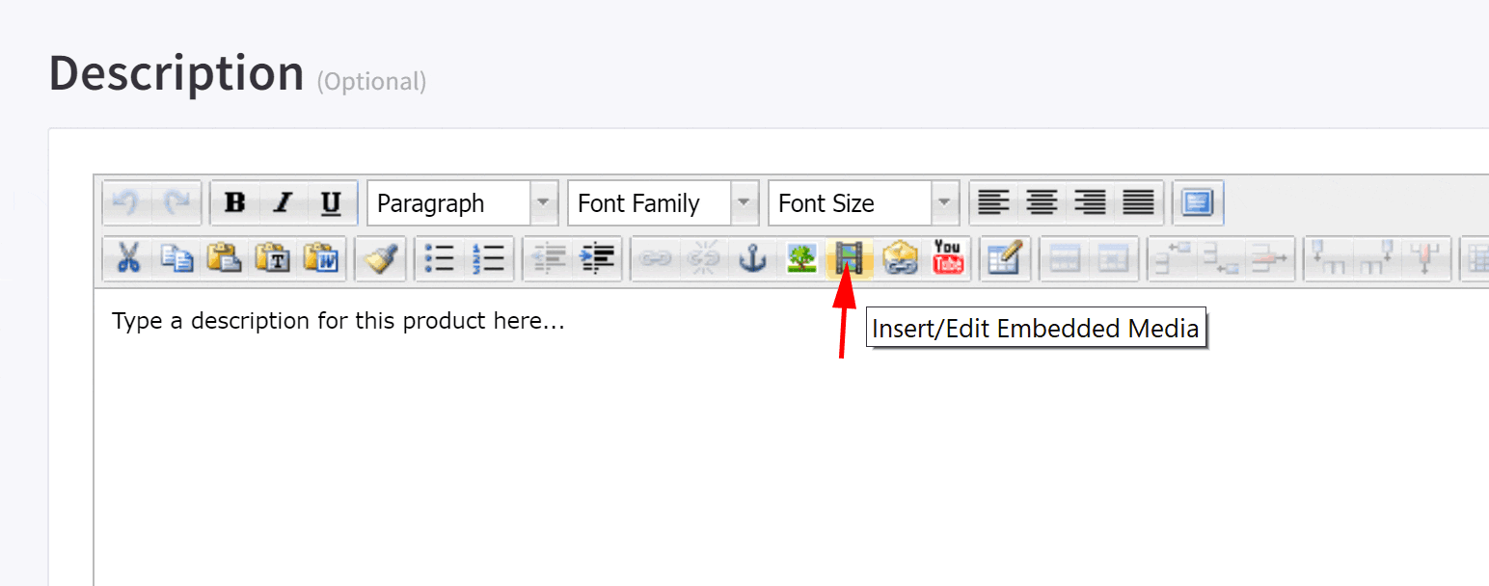Click the Cut scissors icon
The image size is (1489, 586).
(x=127, y=258)
